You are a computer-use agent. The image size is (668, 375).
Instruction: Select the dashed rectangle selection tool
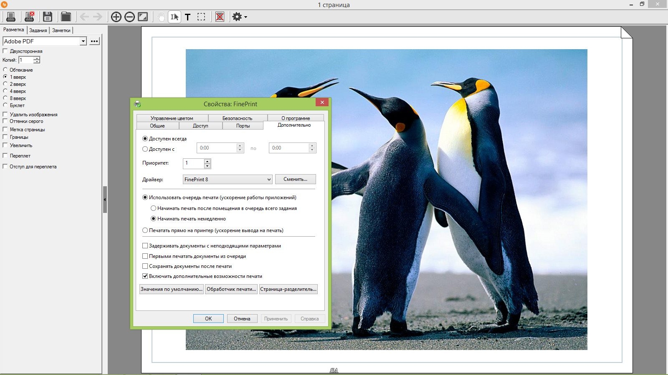tap(201, 17)
